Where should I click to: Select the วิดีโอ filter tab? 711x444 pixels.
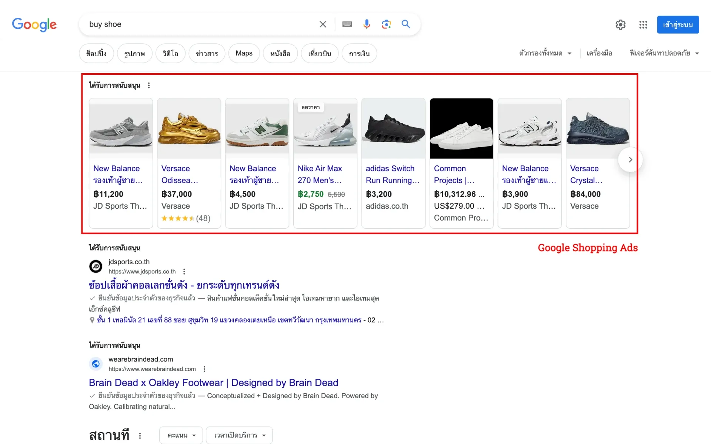click(170, 54)
